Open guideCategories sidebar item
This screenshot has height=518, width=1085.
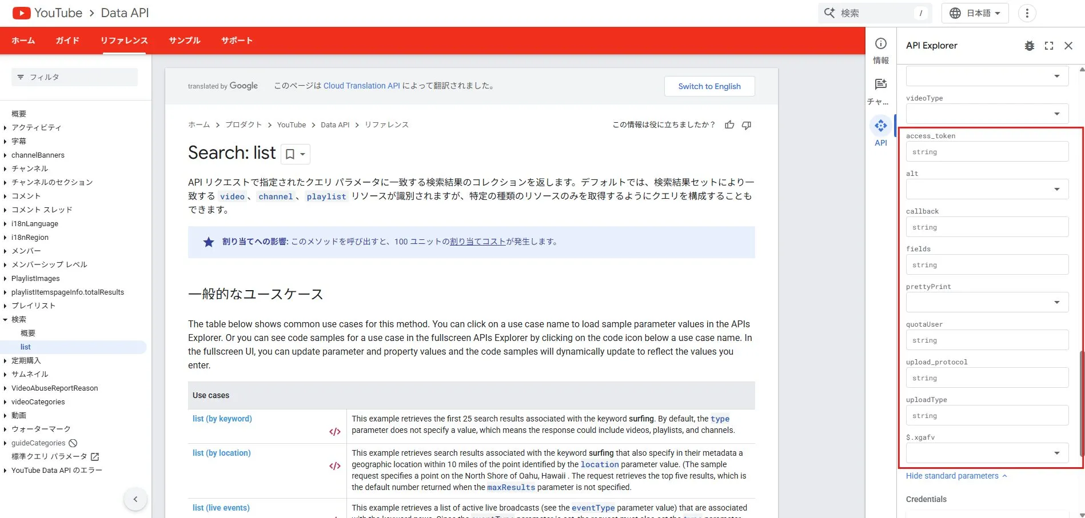pyautogui.click(x=38, y=443)
